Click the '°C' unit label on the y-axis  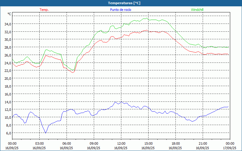(9, 14)
